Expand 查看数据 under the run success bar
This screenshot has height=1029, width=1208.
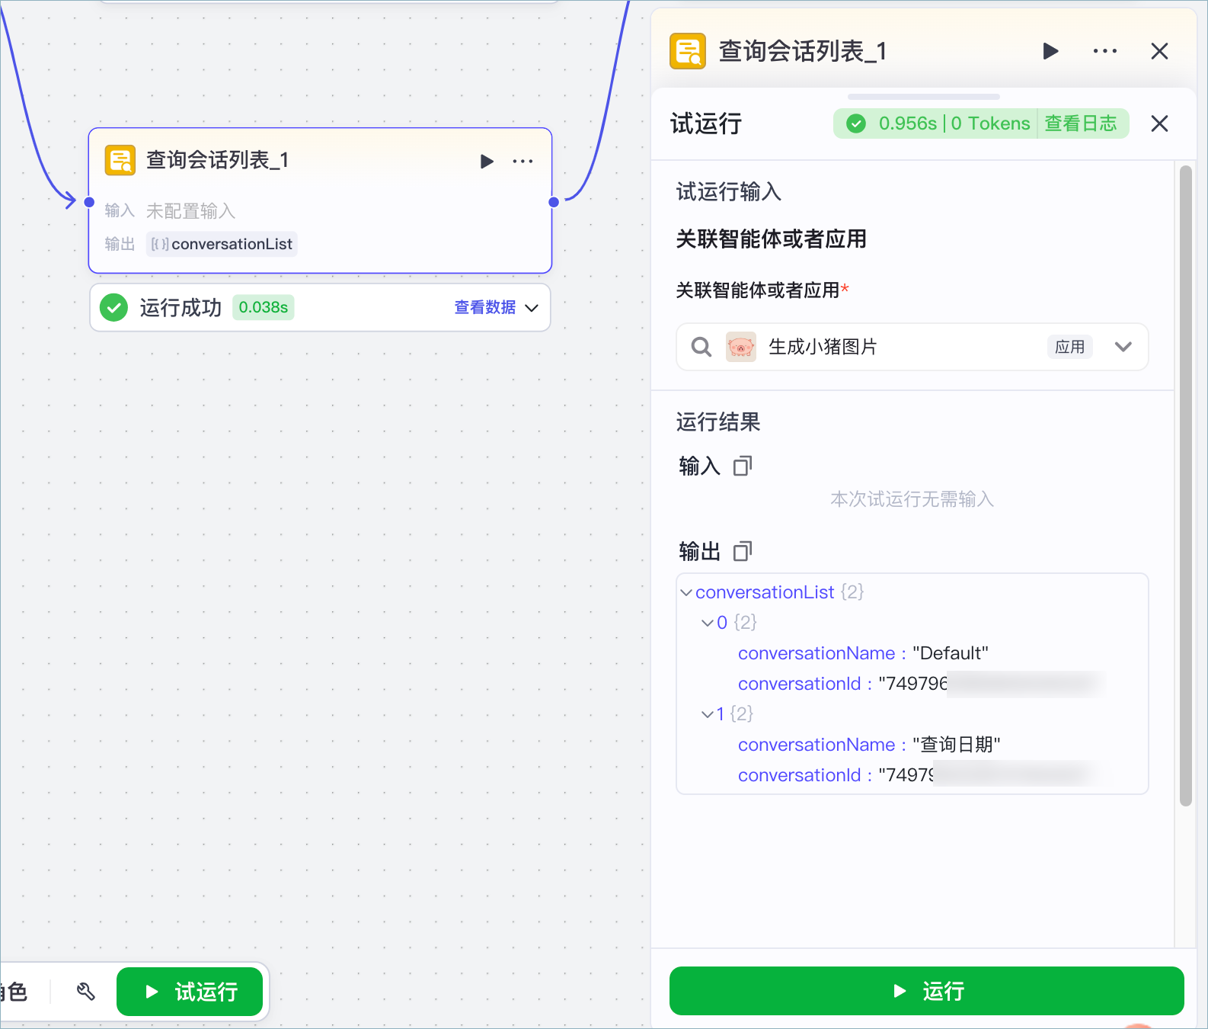(x=496, y=307)
